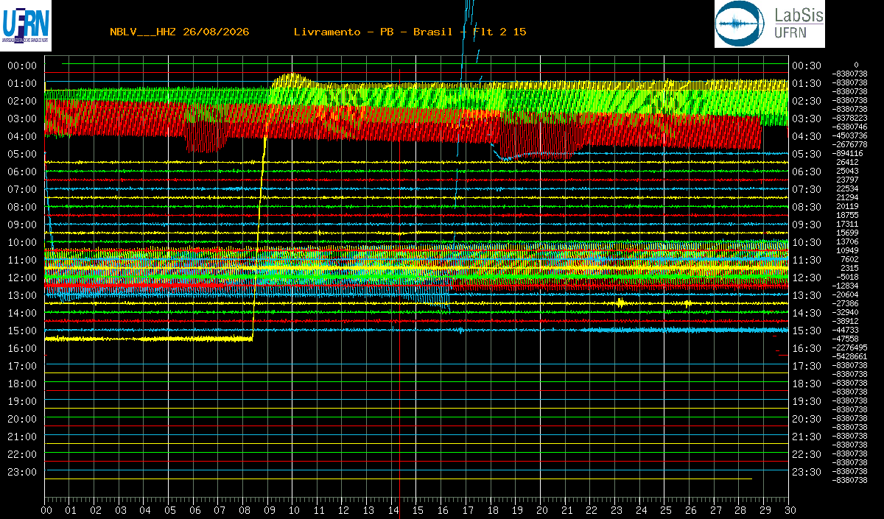The height and width of the screenshot is (519, 884).
Task: Click minute tick label 20 on bottom axis
Action: pyautogui.click(x=541, y=510)
